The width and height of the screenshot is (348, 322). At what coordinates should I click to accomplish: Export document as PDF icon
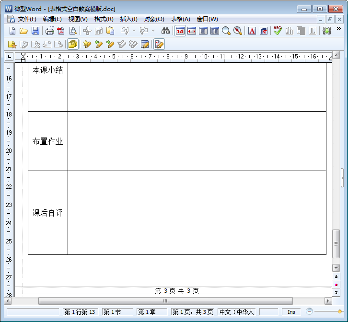point(61,31)
